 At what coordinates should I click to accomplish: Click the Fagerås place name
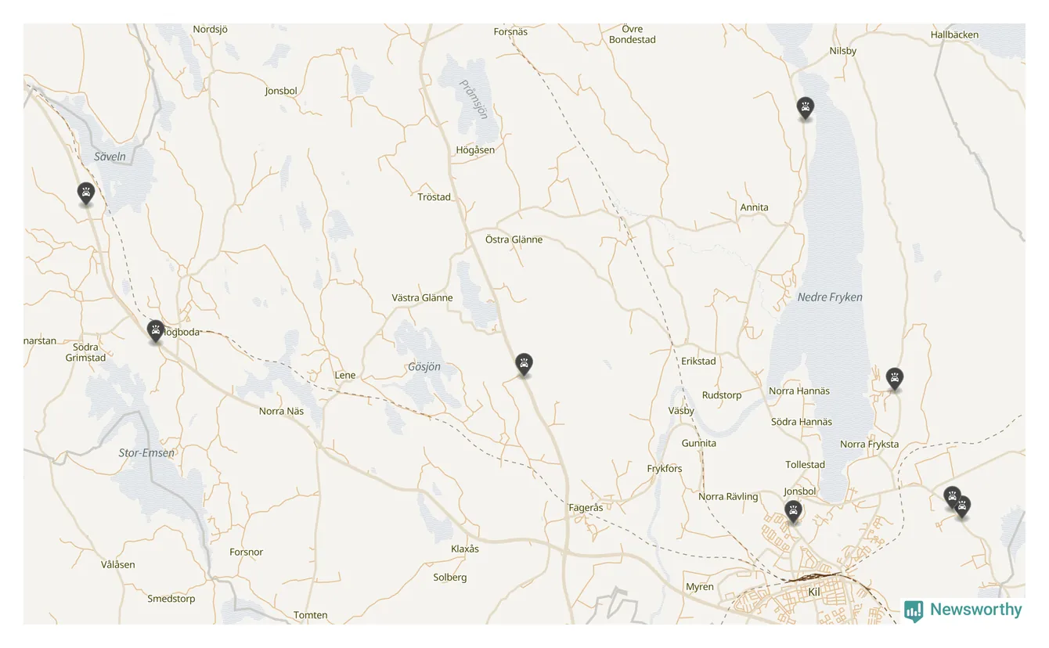pos(586,508)
